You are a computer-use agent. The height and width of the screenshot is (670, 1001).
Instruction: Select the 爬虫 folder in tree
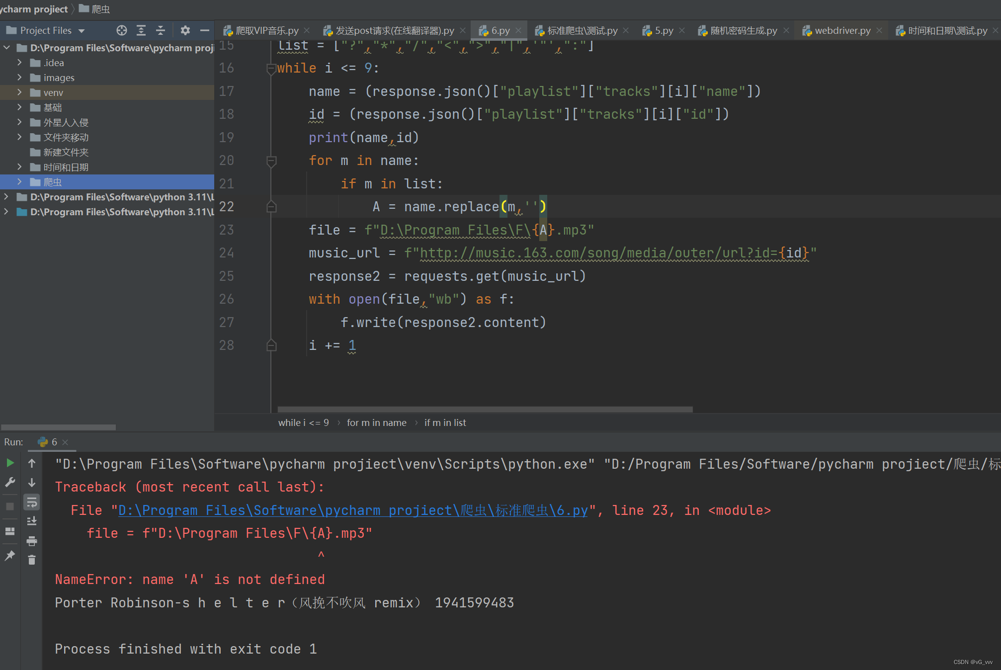tap(52, 182)
